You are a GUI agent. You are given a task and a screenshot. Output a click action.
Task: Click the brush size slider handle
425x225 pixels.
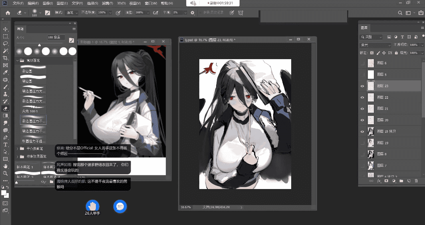click(39, 45)
